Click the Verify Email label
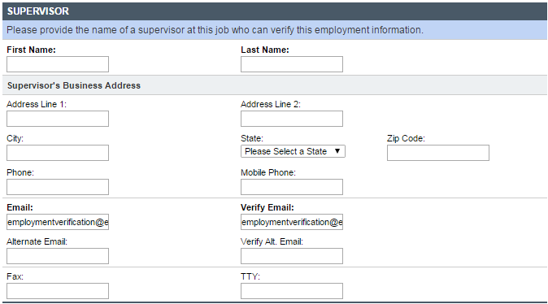Viewport: 548px width, 304px height. (x=267, y=207)
